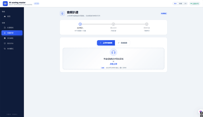
Task: Choose the upload local audio tab
Action: click(106, 43)
